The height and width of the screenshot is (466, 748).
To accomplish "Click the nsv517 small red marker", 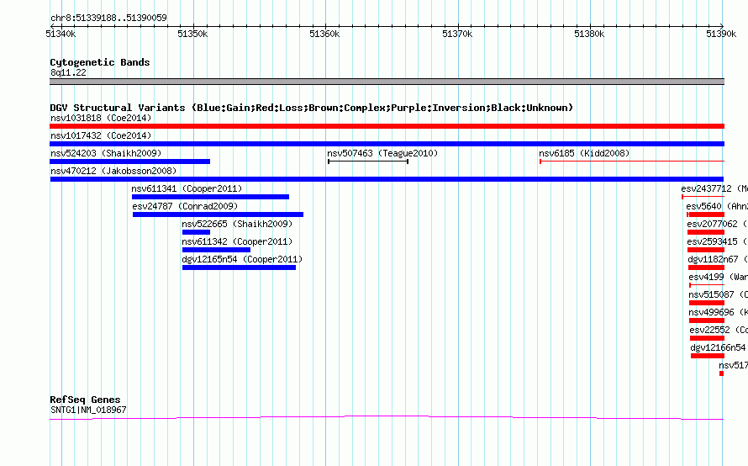I will 722,373.
